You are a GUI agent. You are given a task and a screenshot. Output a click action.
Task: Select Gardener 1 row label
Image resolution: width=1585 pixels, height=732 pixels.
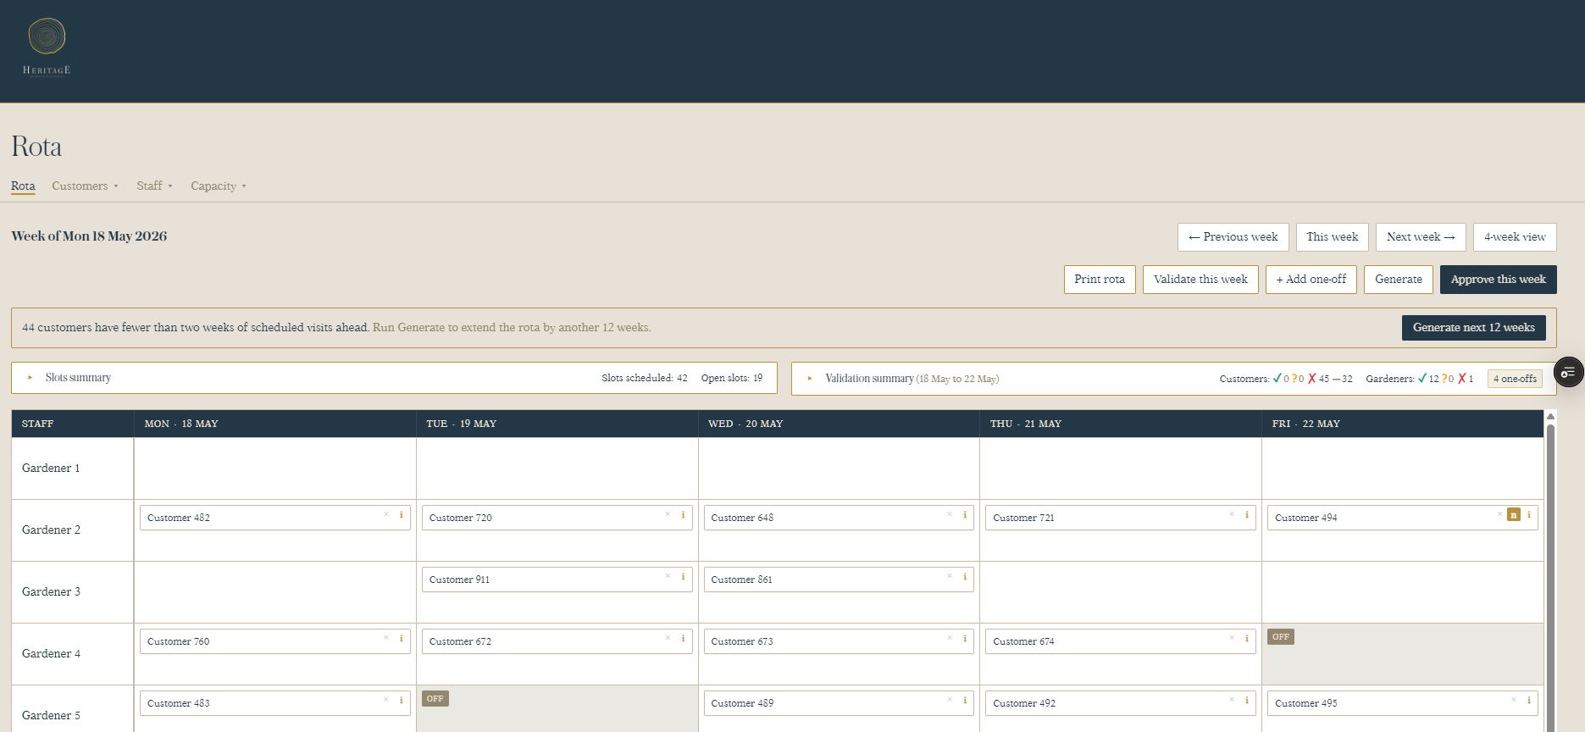point(51,469)
